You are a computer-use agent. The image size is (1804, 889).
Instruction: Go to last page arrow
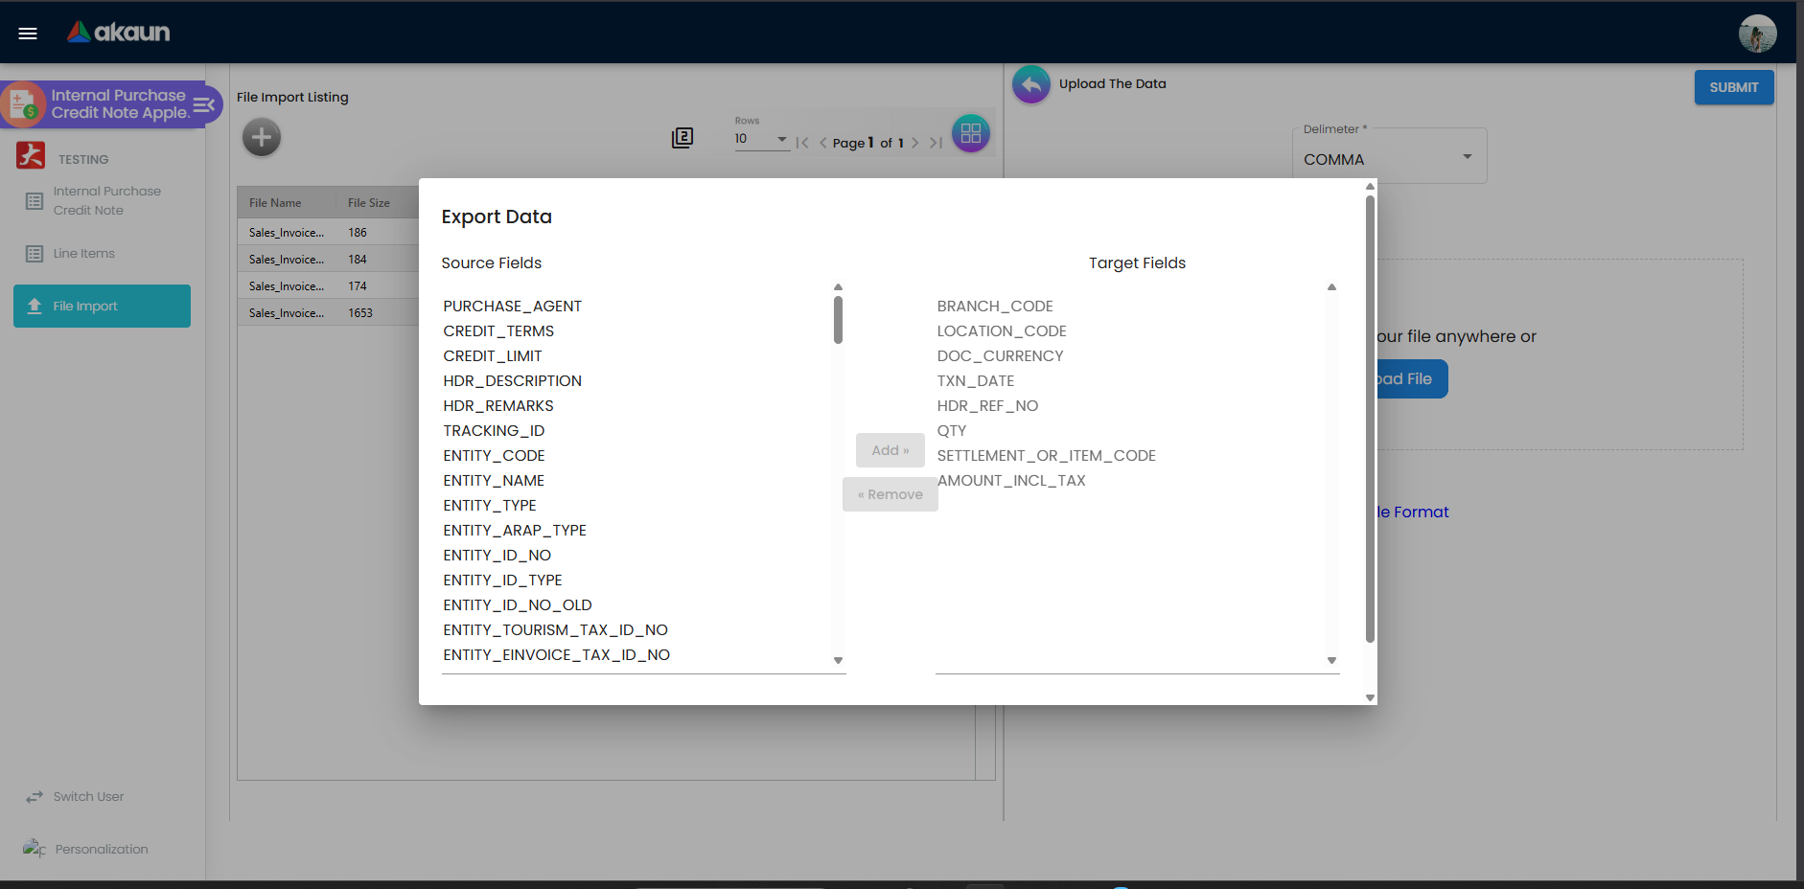(936, 143)
